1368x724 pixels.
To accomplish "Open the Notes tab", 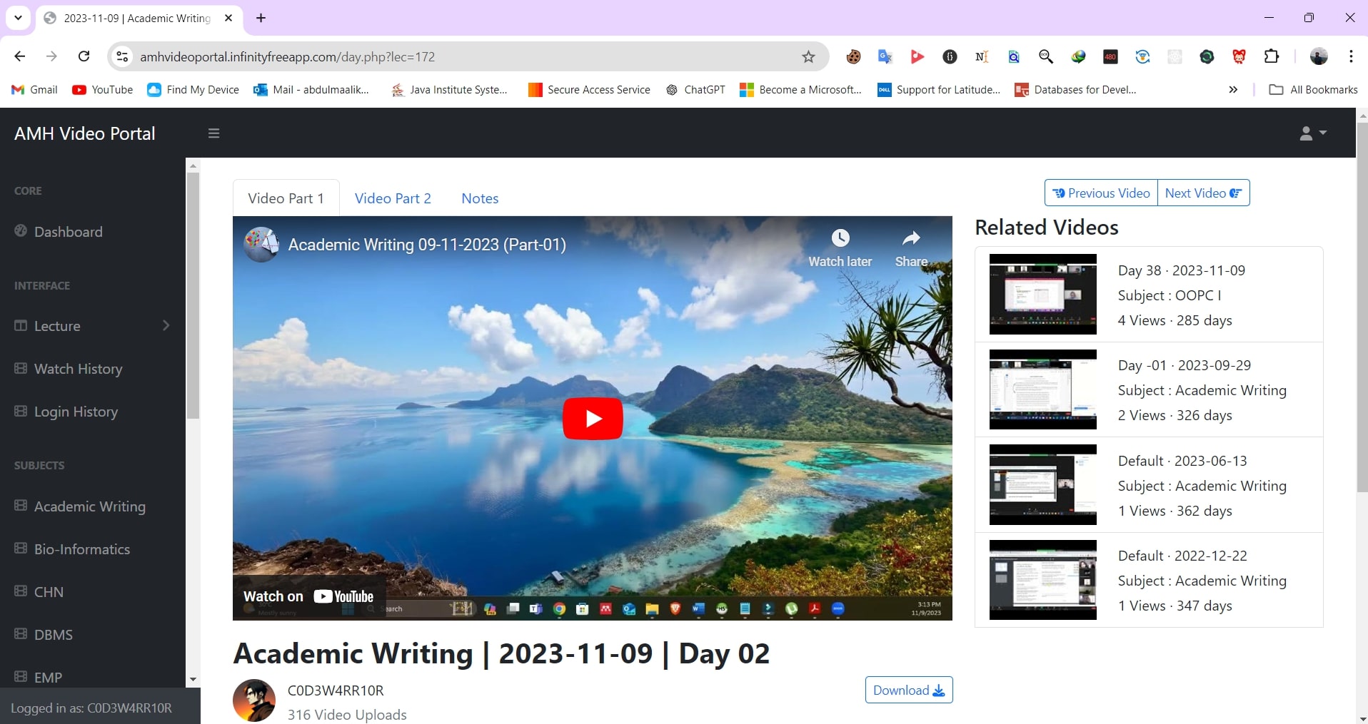I will (480, 198).
